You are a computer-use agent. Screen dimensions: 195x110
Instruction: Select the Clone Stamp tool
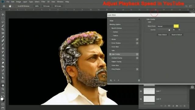[3, 48]
